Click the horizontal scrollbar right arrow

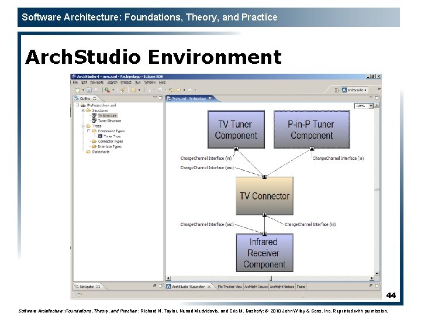[x=372, y=279]
